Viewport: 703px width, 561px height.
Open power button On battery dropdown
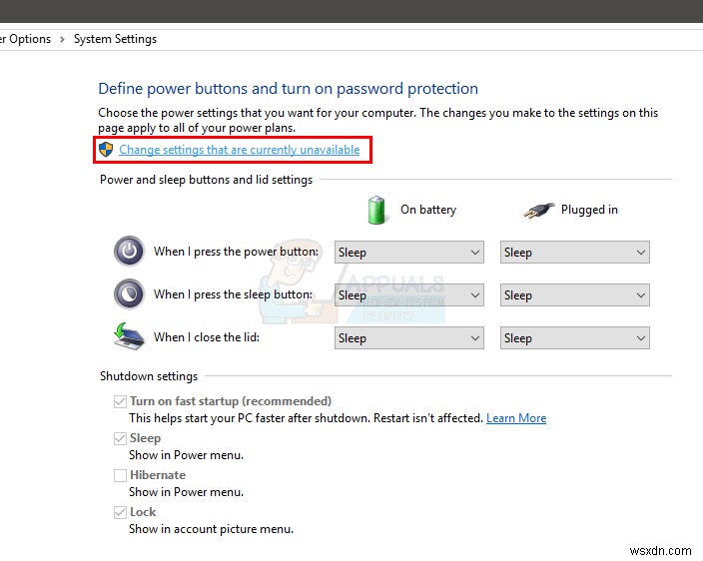(x=409, y=253)
